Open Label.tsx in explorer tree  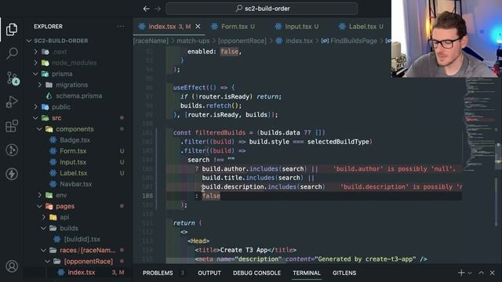point(73,173)
